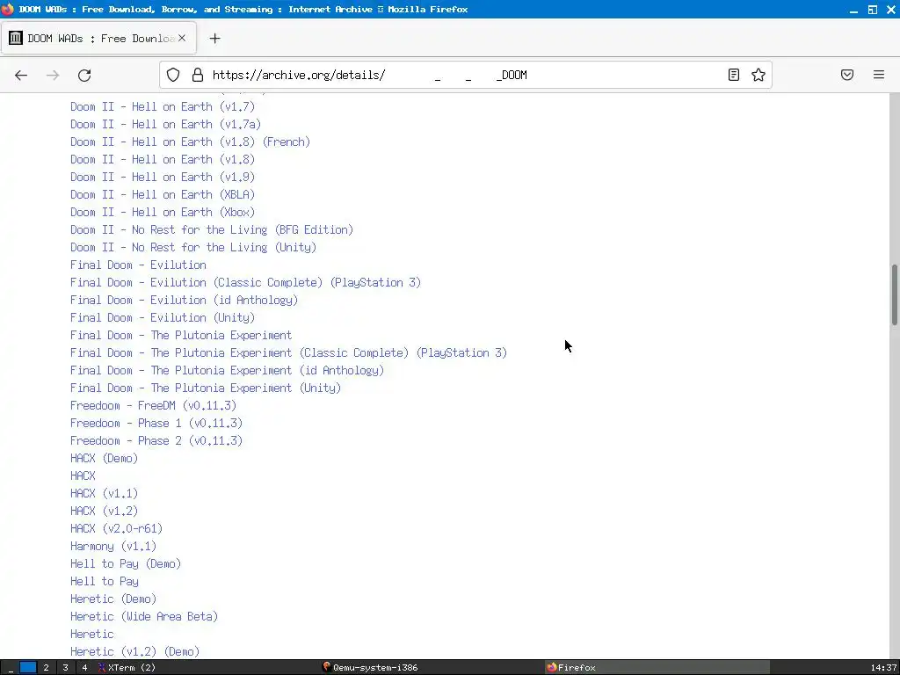900x675 pixels.
Task: Focus the archive.org URL address field
Action: [465, 75]
